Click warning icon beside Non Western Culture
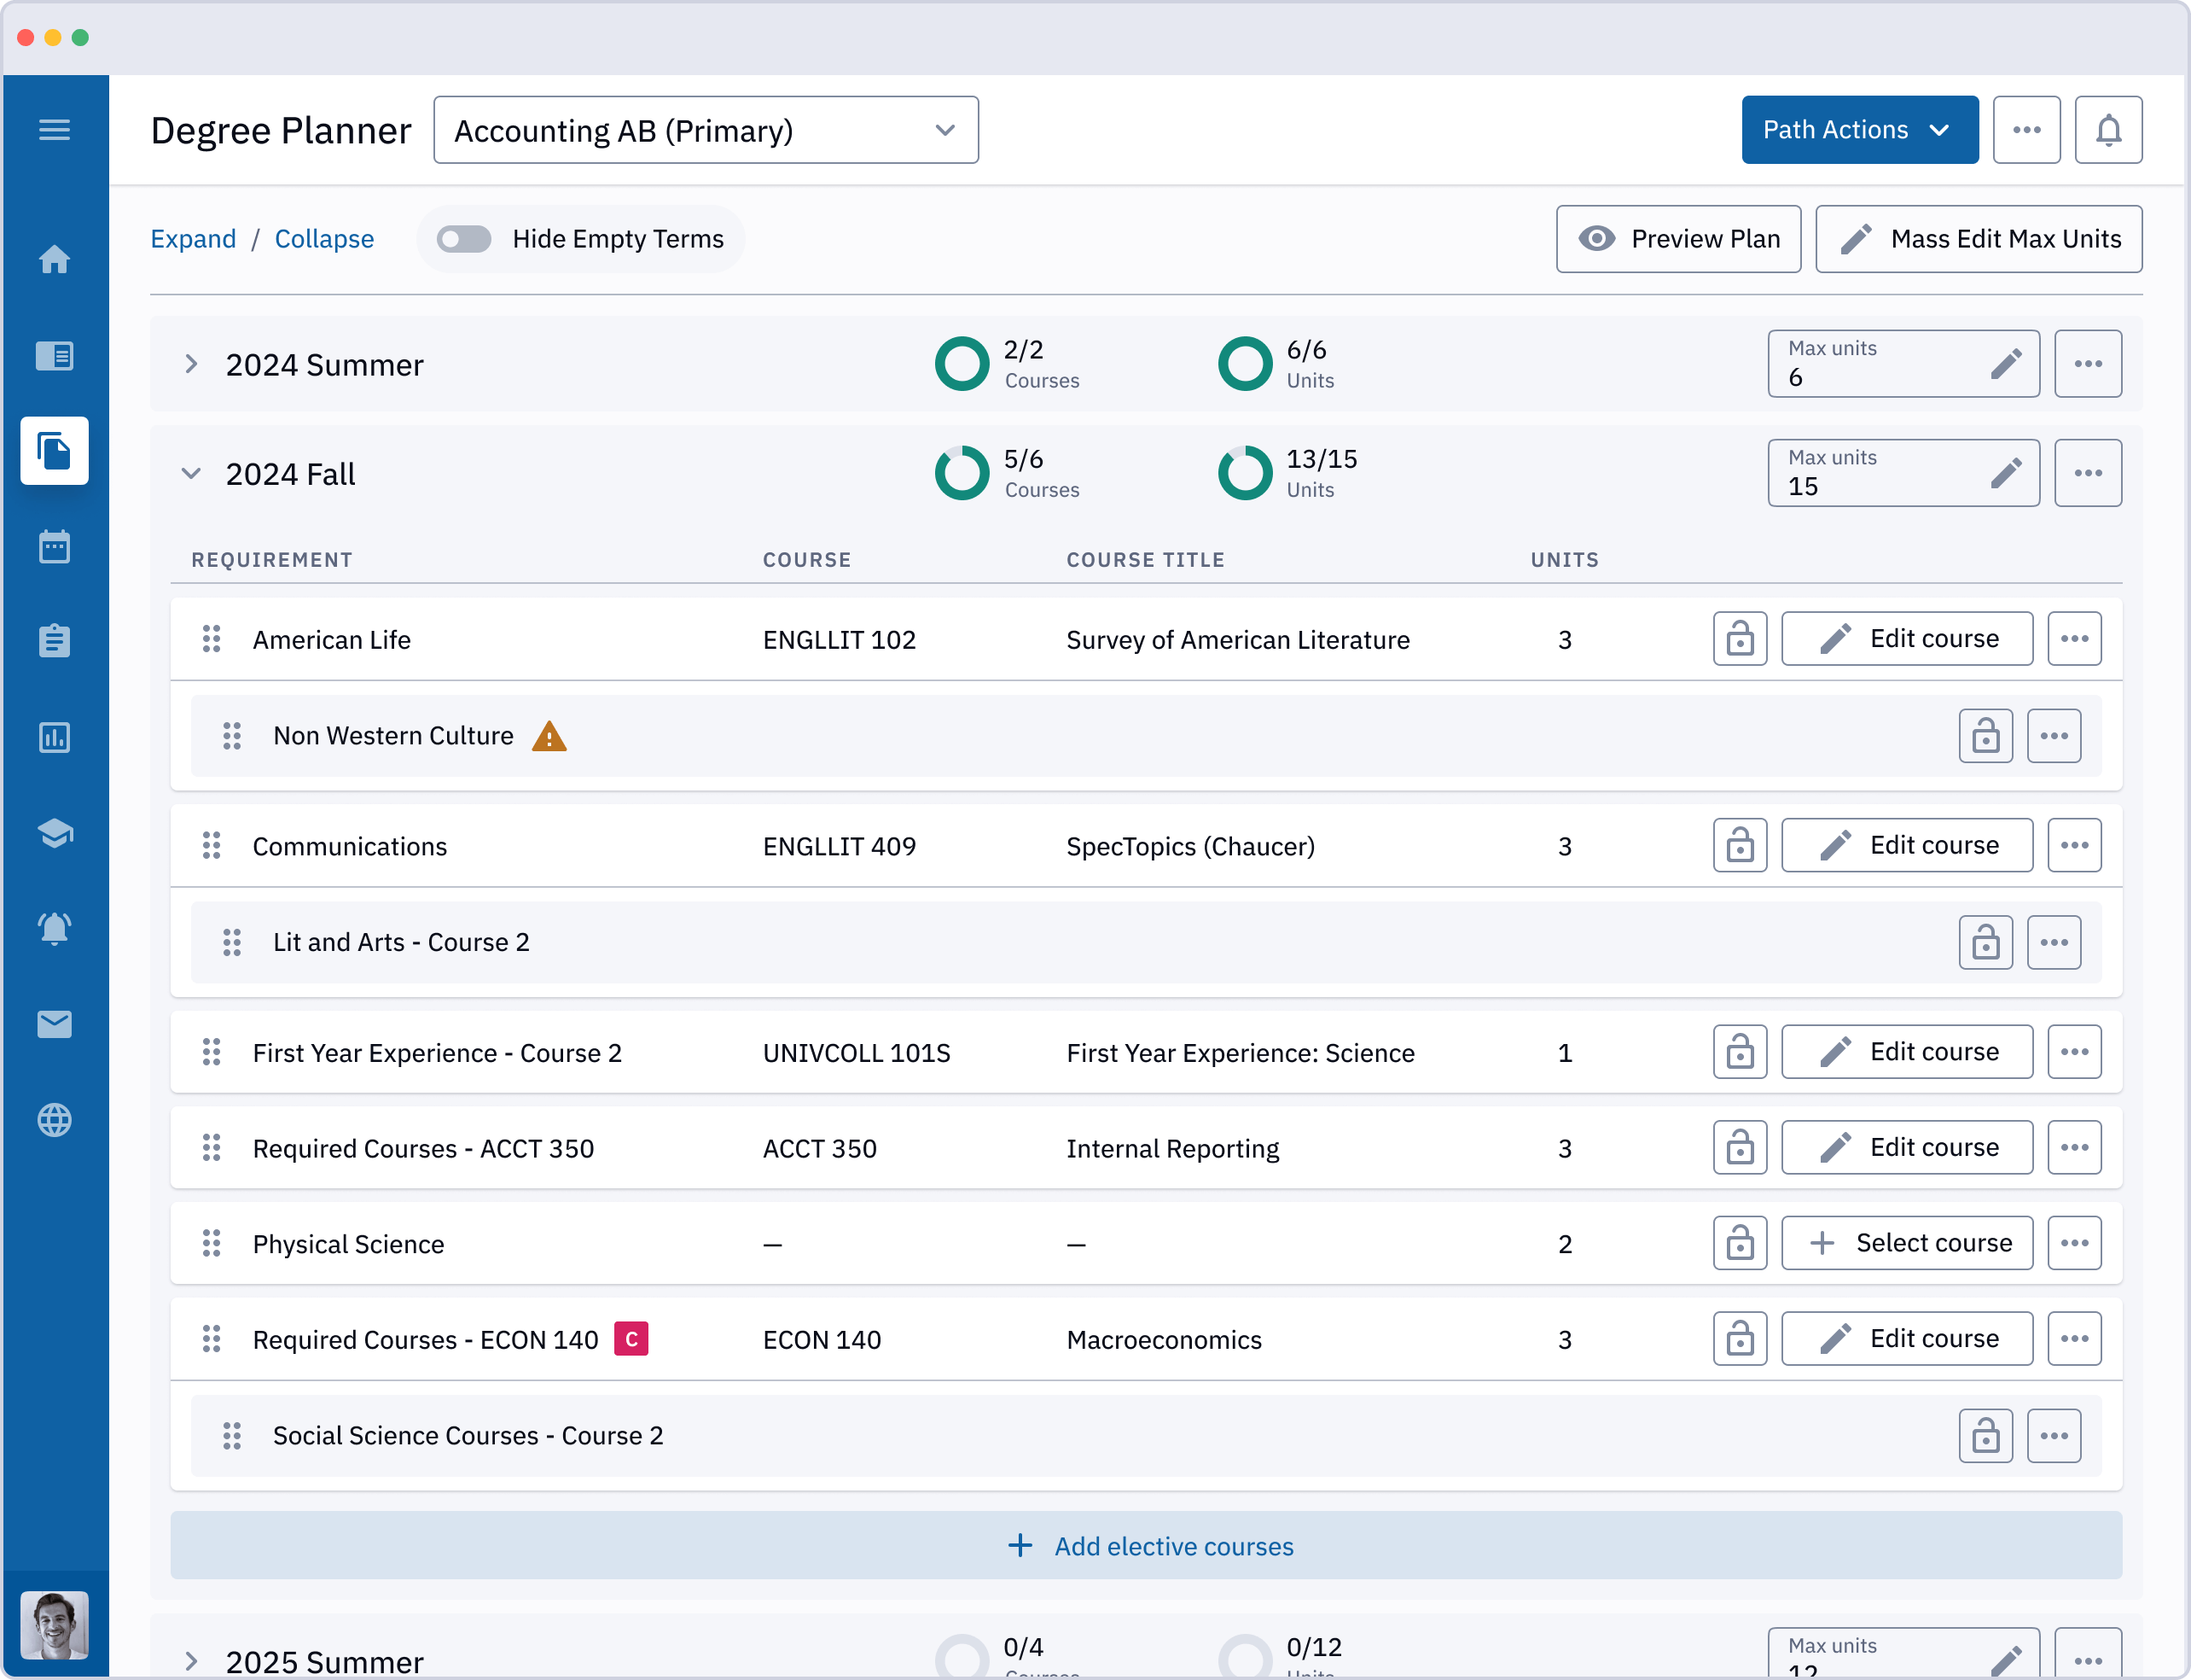The width and height of the screenshot is (2191, 1680). pos(549,736)
